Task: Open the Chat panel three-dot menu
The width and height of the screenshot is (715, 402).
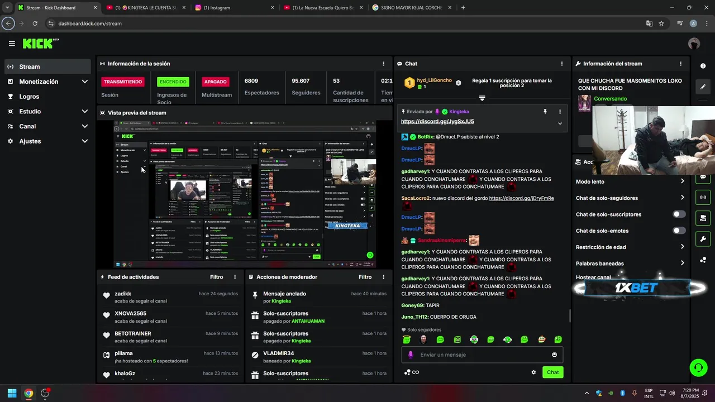Action: tap(562, 64)
